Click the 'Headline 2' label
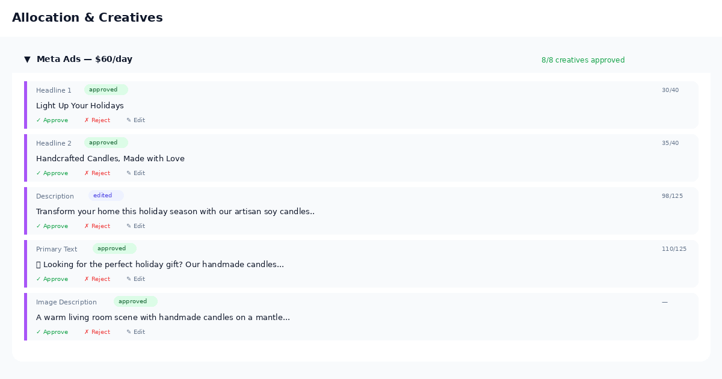The height and width of the screenshot is (379, 722). click(x=54, y=143)
